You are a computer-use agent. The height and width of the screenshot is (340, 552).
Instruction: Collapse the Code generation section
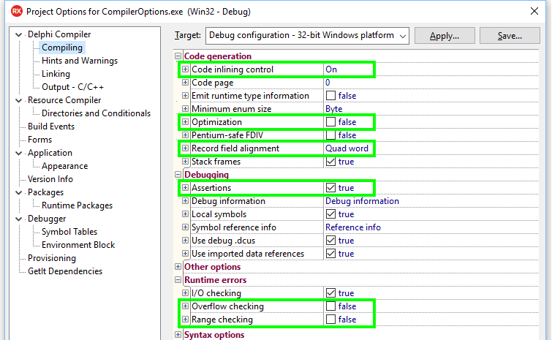[x=178, y=56]
